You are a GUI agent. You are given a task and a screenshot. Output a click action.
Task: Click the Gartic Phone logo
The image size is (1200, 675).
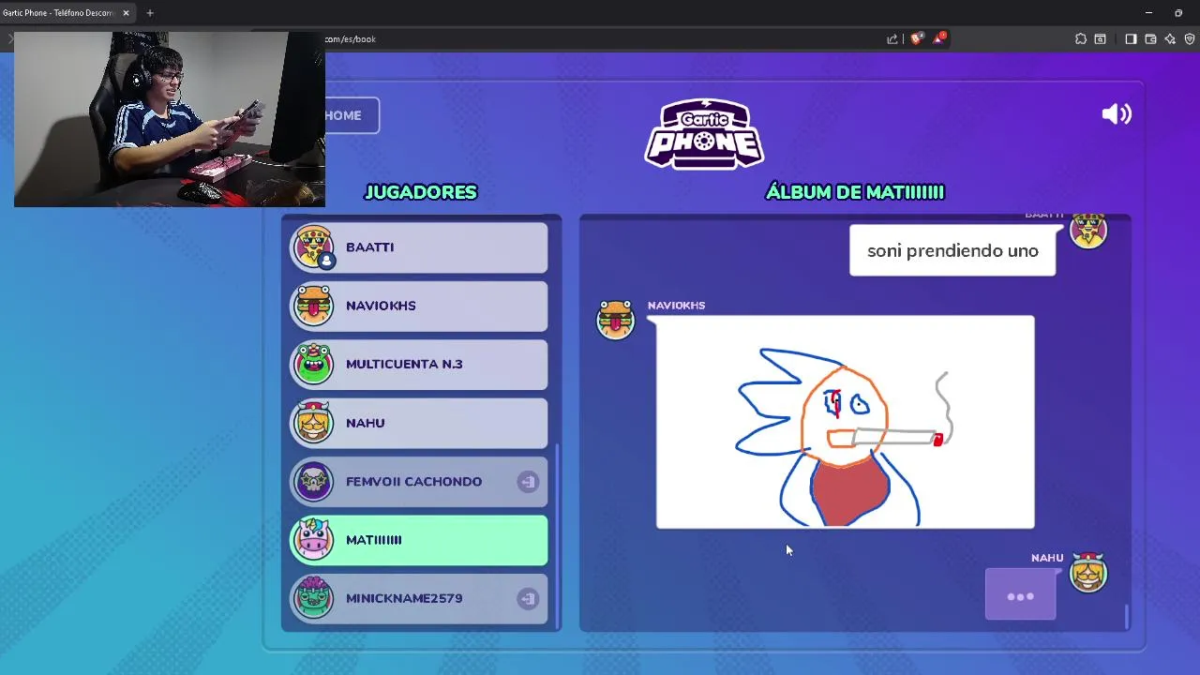pyautogui.click(x=704, y=134)
